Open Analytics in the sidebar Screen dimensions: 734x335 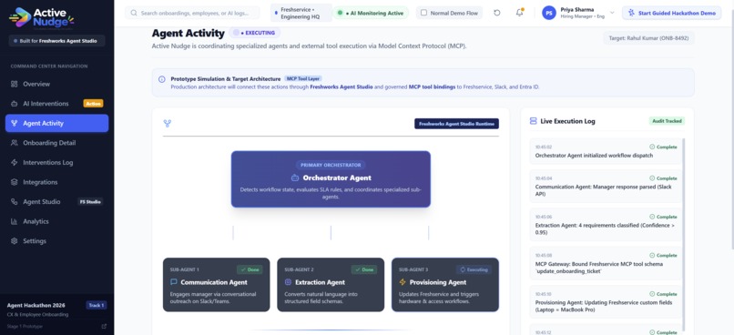tap(56, 222)
